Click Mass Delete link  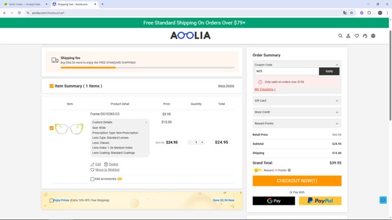226,86
